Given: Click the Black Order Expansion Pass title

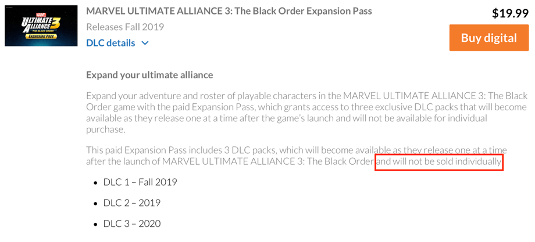Looking at the screenshot, I should click(229, 11).
